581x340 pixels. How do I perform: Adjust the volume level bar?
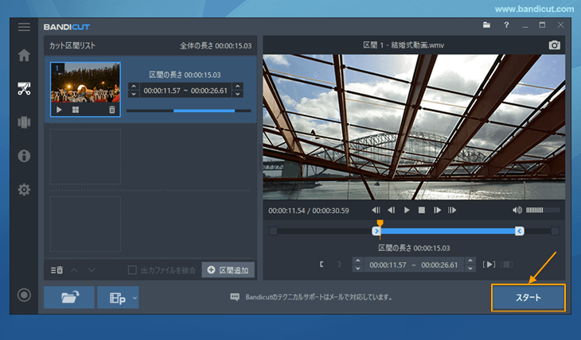pyautogui.click(x=543, y=211)
